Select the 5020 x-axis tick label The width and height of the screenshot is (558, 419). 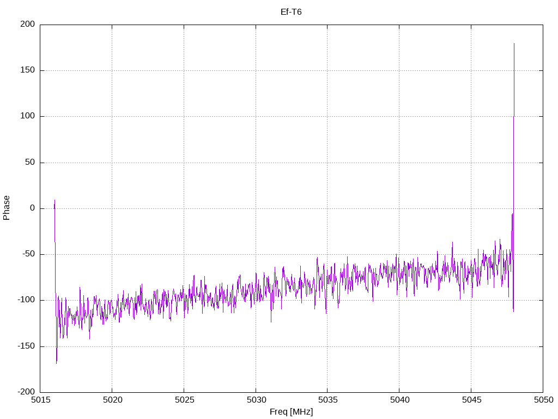(x=112, y=401)
